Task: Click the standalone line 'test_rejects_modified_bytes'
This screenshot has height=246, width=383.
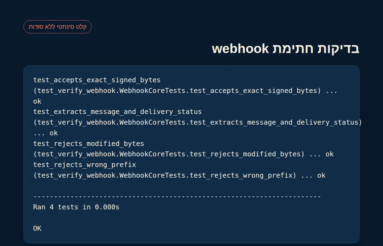Action: [89, 144]
